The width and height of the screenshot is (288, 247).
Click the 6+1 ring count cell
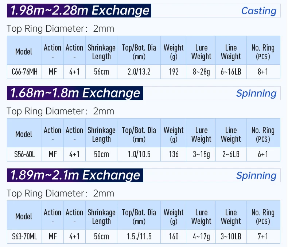tap(263, 154)
